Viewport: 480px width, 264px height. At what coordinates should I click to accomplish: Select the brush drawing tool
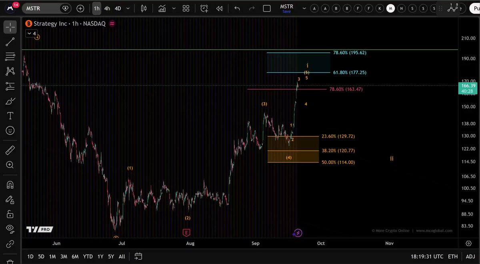tap(10, 101)
